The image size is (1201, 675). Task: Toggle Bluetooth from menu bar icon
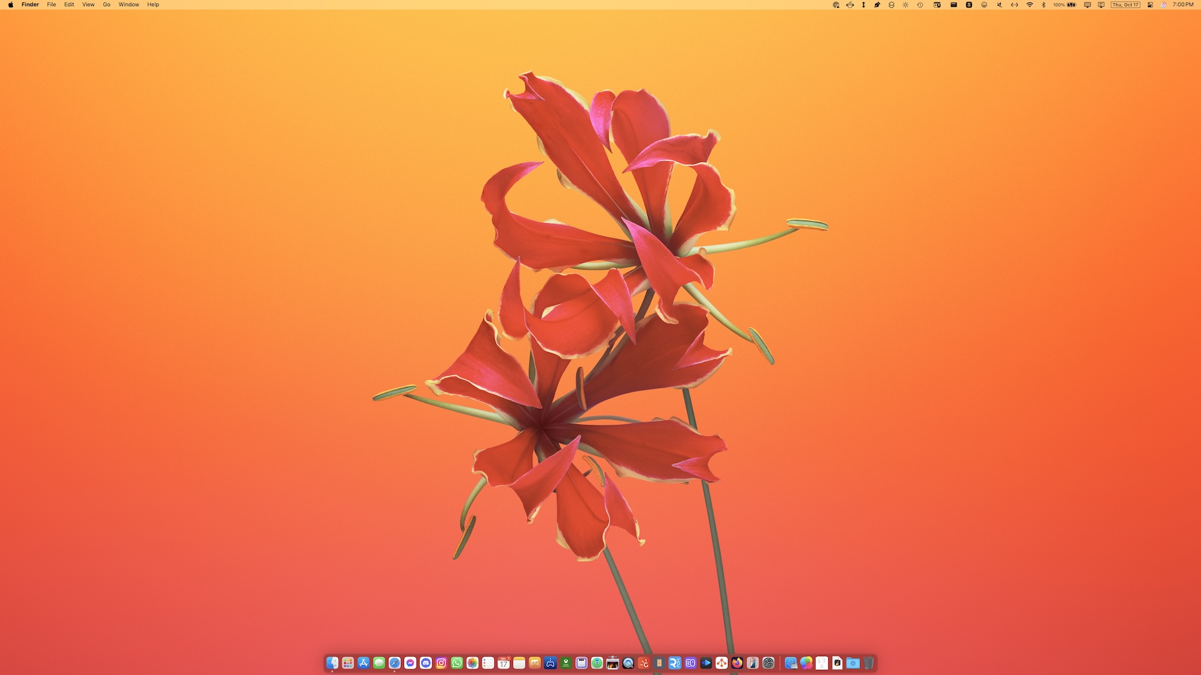click(1043, 4)
